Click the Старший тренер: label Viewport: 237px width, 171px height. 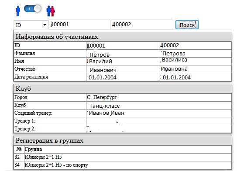click(34, 113)
